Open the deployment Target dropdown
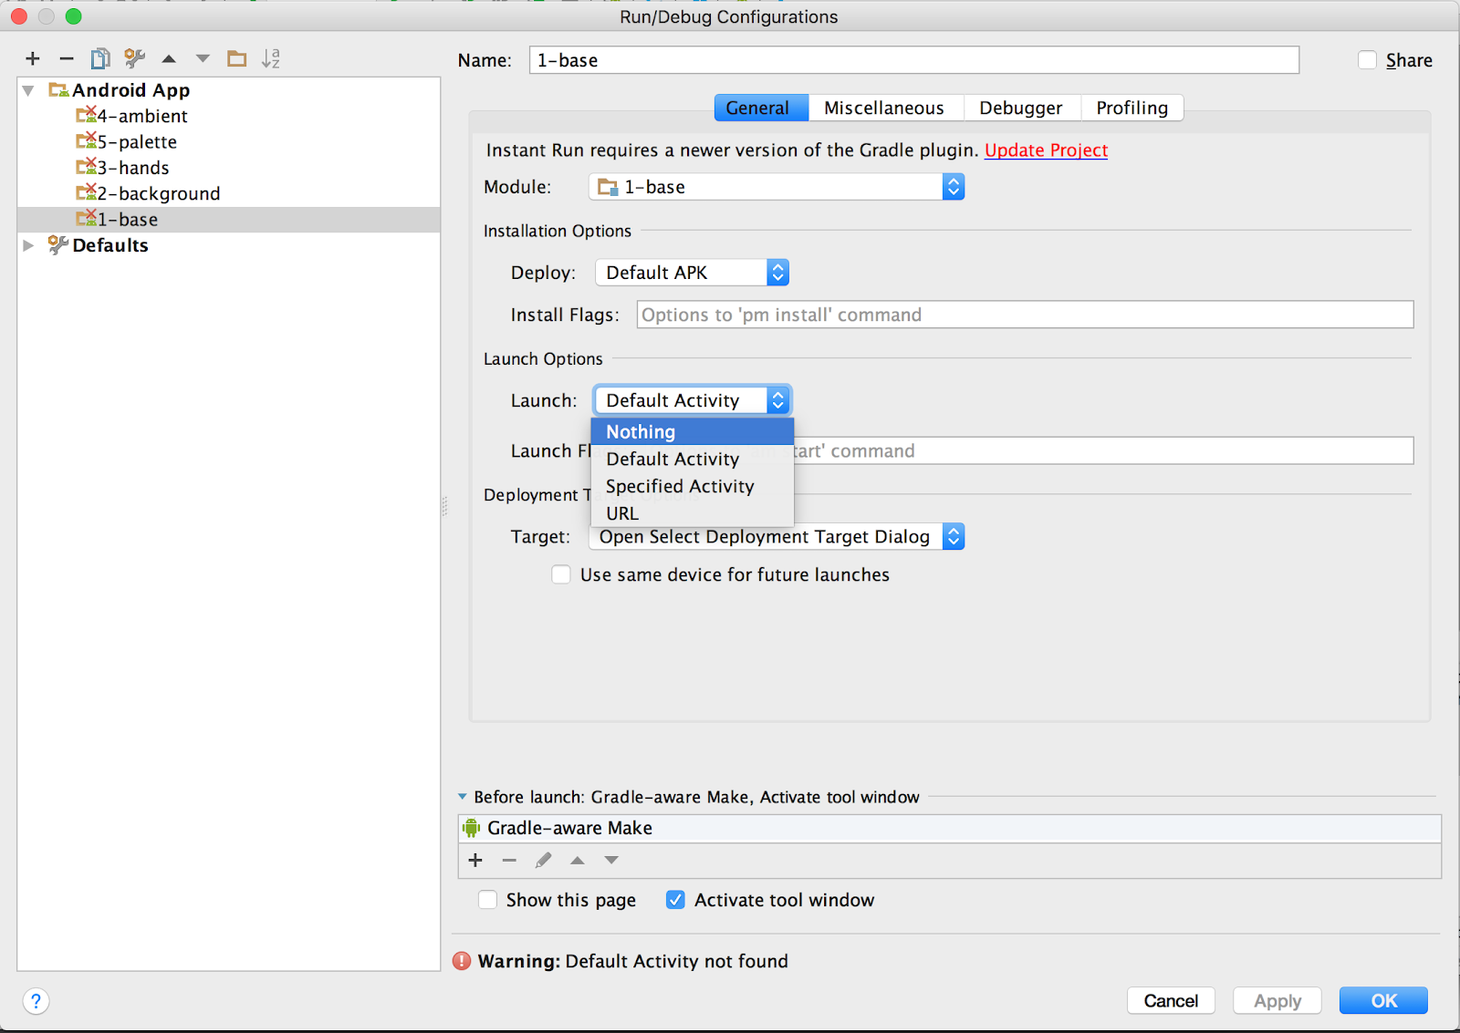Image resolution: width=1460 pixels, height=1033 pixels. 777,537
